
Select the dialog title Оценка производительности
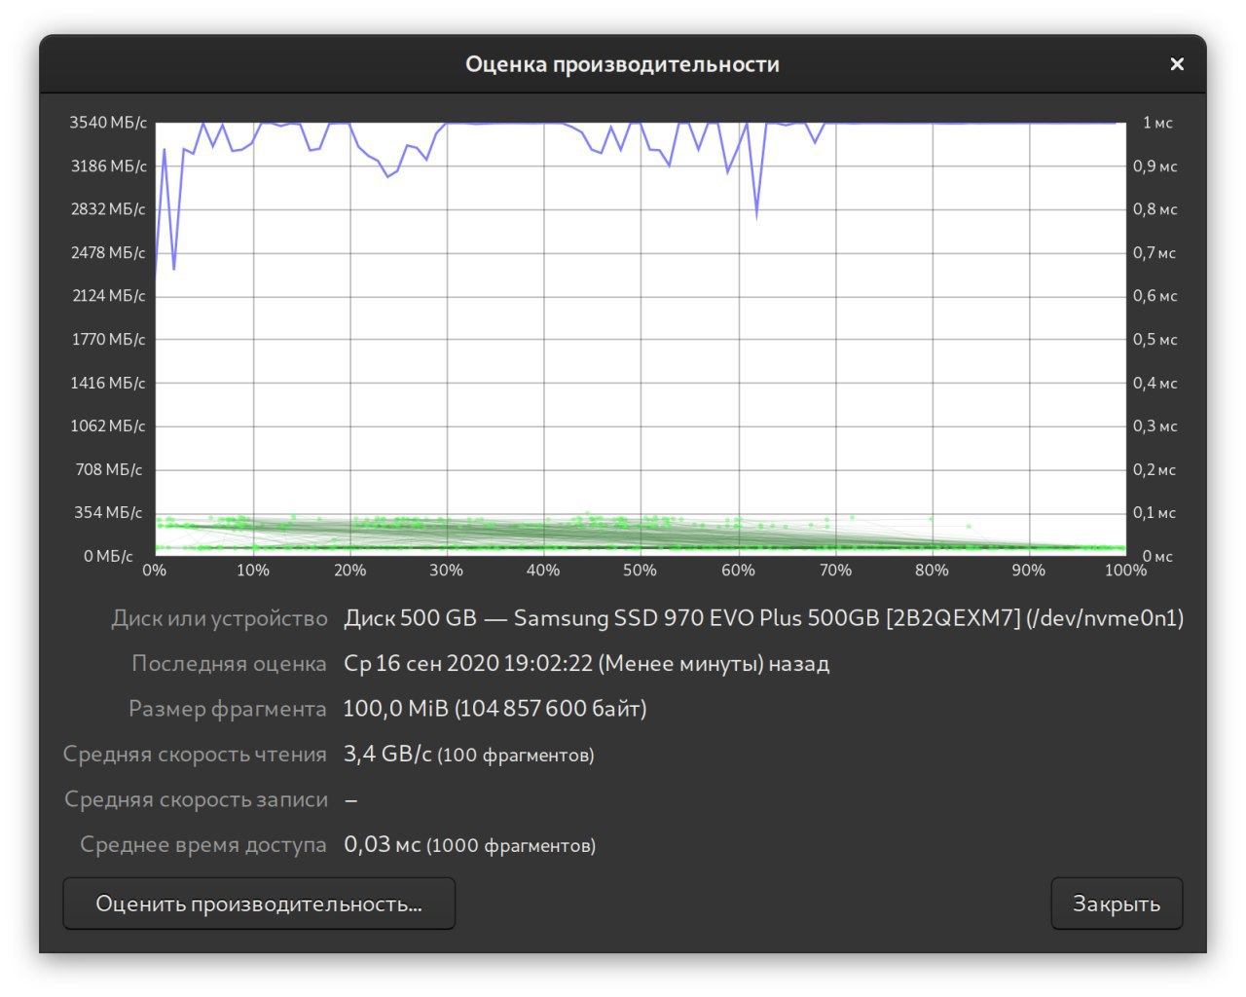[x=622, y=64]
